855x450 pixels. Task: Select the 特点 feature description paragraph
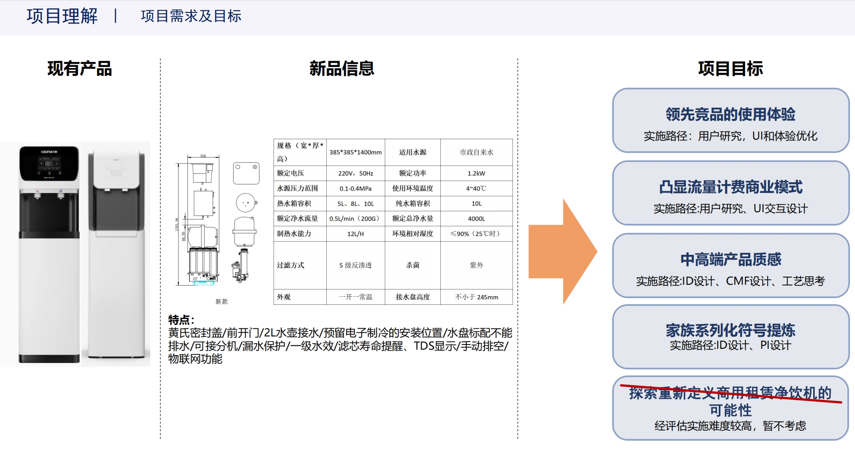click(x=337, y=342)
